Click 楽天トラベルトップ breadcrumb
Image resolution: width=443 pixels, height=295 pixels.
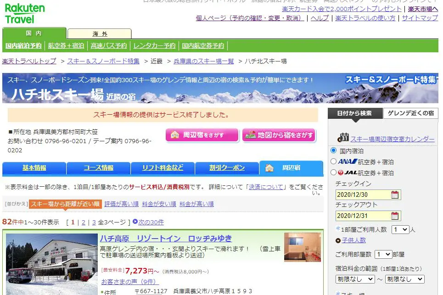click(x=29, y=61)
